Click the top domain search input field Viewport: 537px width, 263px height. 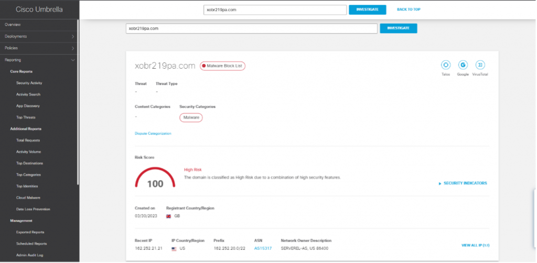[x=275, y=9]
